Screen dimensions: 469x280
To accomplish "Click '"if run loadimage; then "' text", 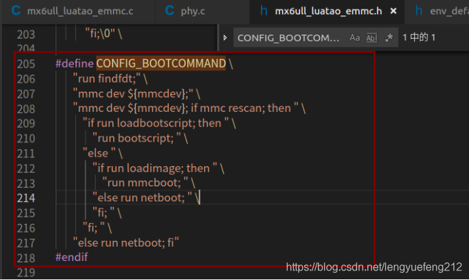I will [155, 168].
